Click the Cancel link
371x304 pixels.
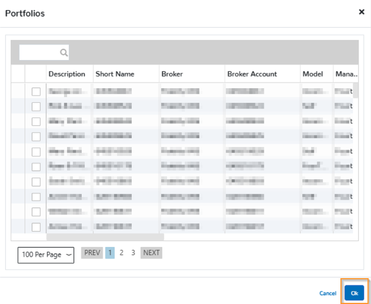click(x=327, y=293)
